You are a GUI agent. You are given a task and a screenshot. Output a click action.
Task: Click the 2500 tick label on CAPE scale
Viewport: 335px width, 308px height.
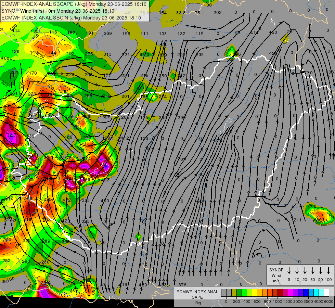(308, 301)
